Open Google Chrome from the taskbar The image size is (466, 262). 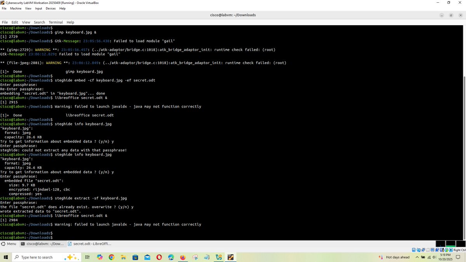(x=111, y=257)
